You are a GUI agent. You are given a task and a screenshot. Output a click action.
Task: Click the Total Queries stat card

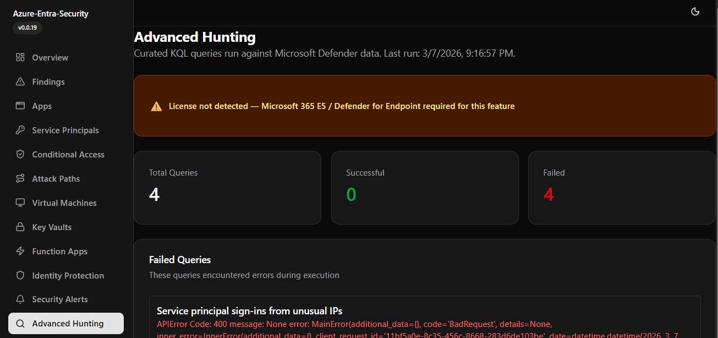(227, 188)
